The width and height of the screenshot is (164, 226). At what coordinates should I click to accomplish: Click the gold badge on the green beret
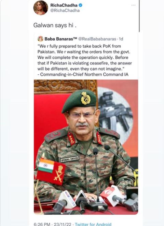[86, 98]
